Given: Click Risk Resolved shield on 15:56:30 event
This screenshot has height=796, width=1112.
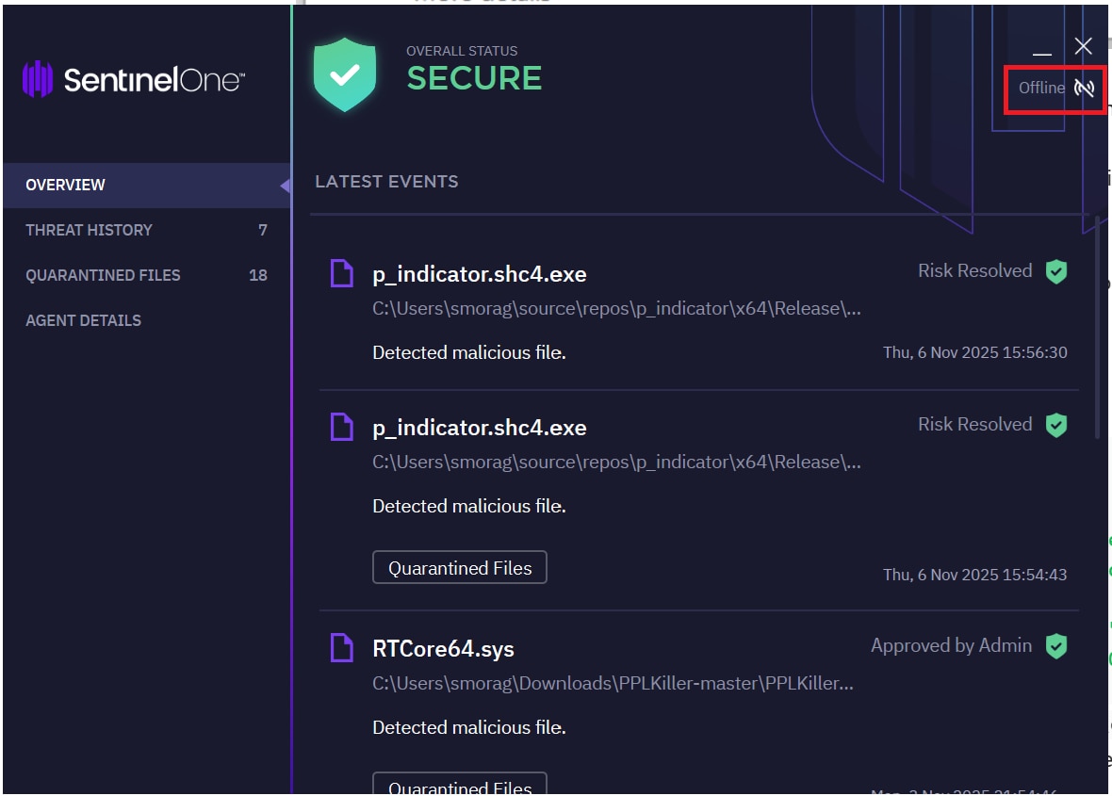Looking at the screenshot, I should pyautogui.click(x=1056, y=271).
